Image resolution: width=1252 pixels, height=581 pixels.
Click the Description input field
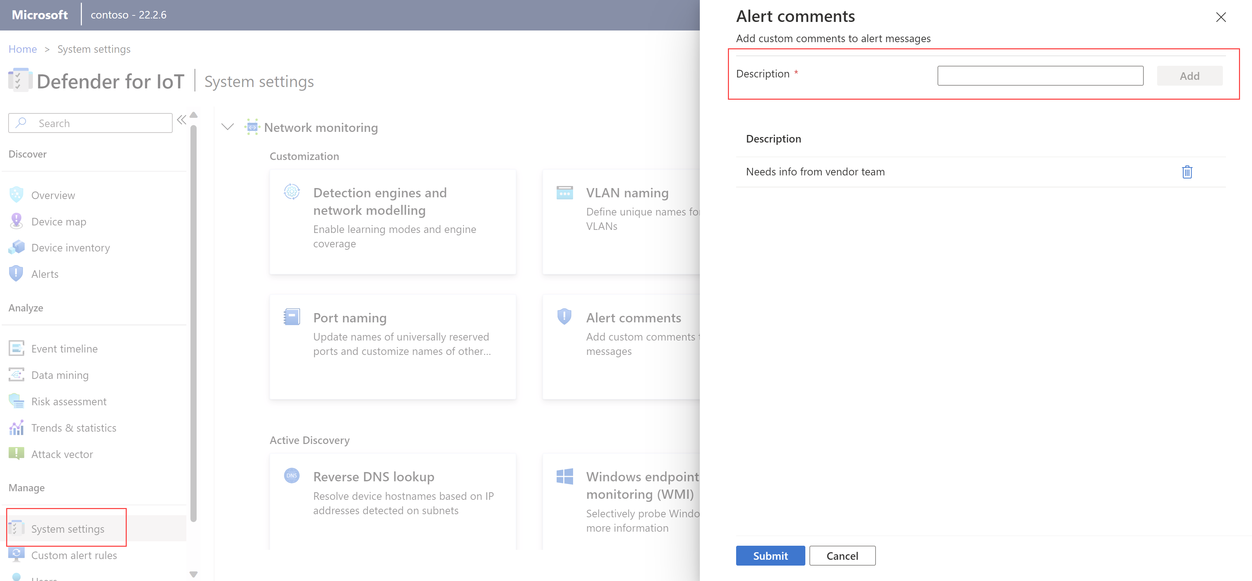click(x=1040, y=75)
